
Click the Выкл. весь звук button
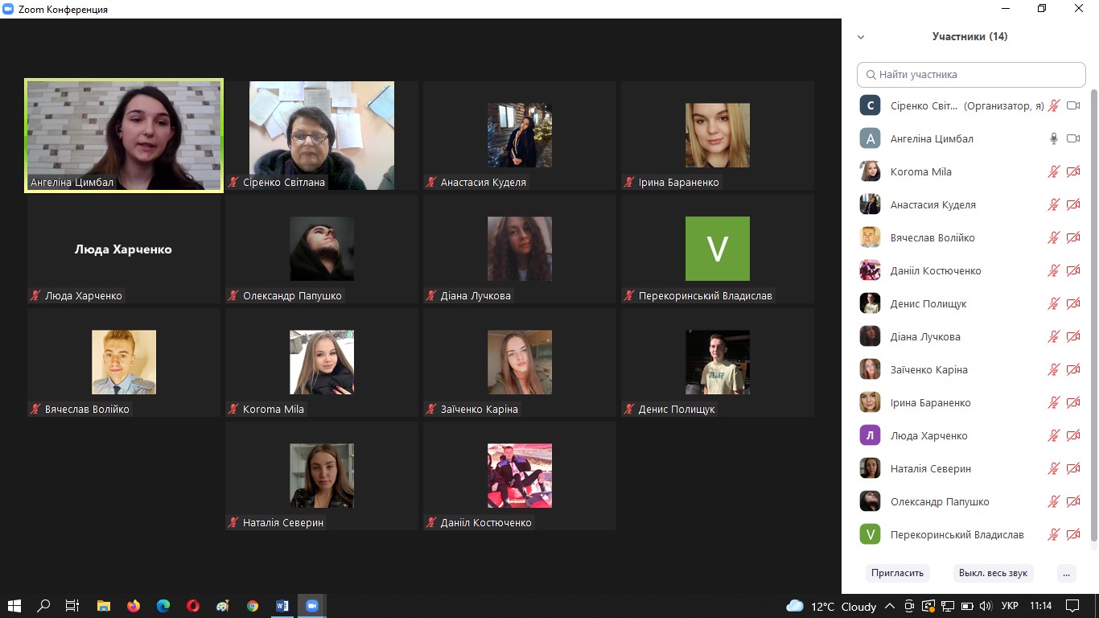993,573
